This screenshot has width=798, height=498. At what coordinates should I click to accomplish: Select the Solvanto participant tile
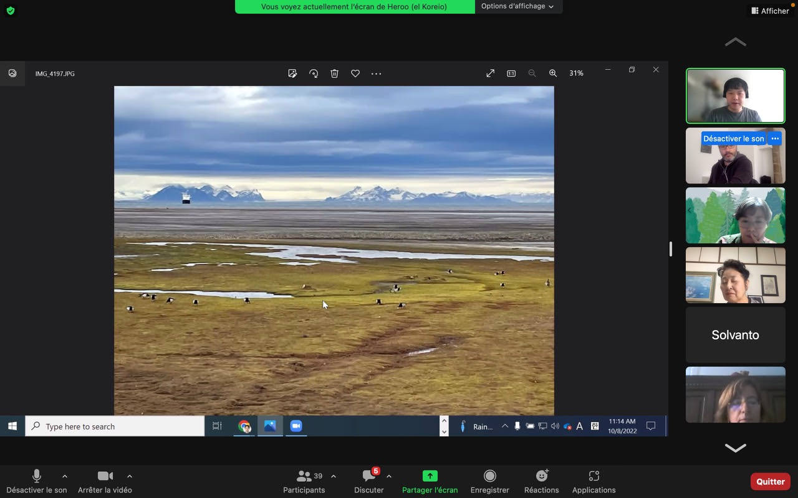pyautogui.click(x=735, y=335)
